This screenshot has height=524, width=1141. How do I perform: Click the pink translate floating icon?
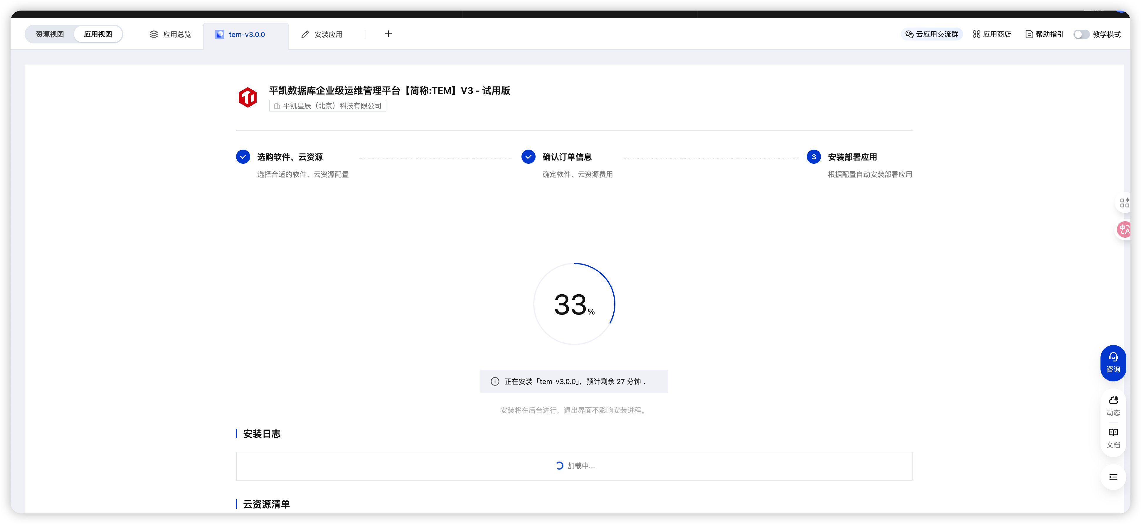(x=1124, y=229)
